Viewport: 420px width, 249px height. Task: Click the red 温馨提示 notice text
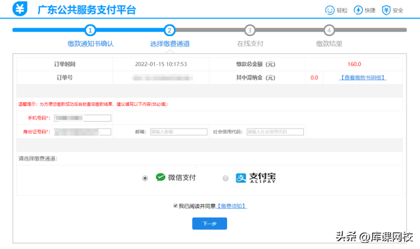(93, 104)
